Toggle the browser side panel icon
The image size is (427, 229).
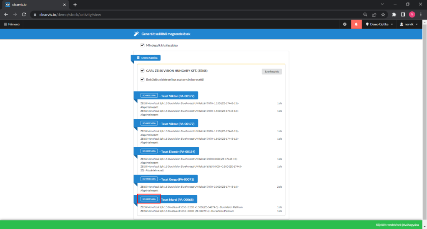403,14
